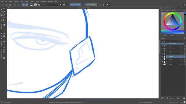This screenshot has width=186, height=104.
Task: Select the Rectangular Selection tool
Action: tap(1, 47)
